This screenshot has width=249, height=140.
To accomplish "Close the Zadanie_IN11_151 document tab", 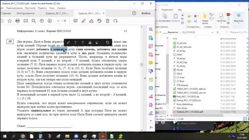I will [x=103, y=13].
